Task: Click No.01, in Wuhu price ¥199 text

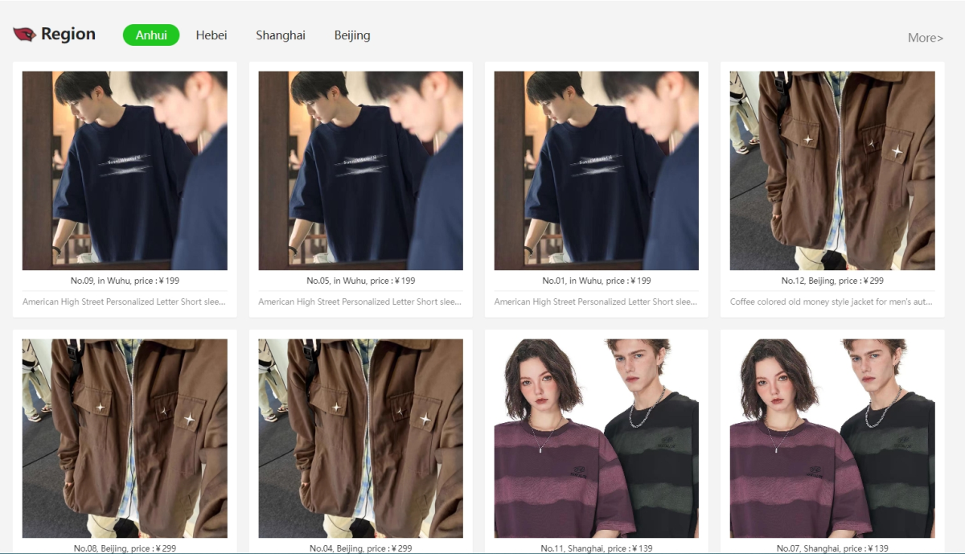Action: tap(596, 281)
